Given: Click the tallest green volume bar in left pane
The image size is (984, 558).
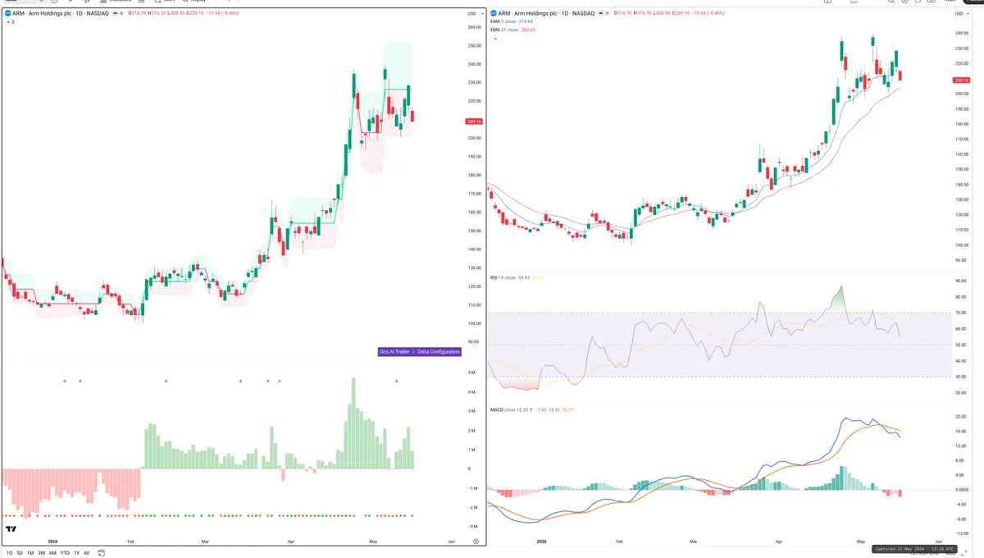Looking at the screenshot, I should click(353, 423).
